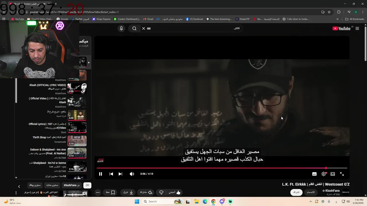Pause the video with the pause button
This screenshot has width=367, height=206.
tap(100, 174)
